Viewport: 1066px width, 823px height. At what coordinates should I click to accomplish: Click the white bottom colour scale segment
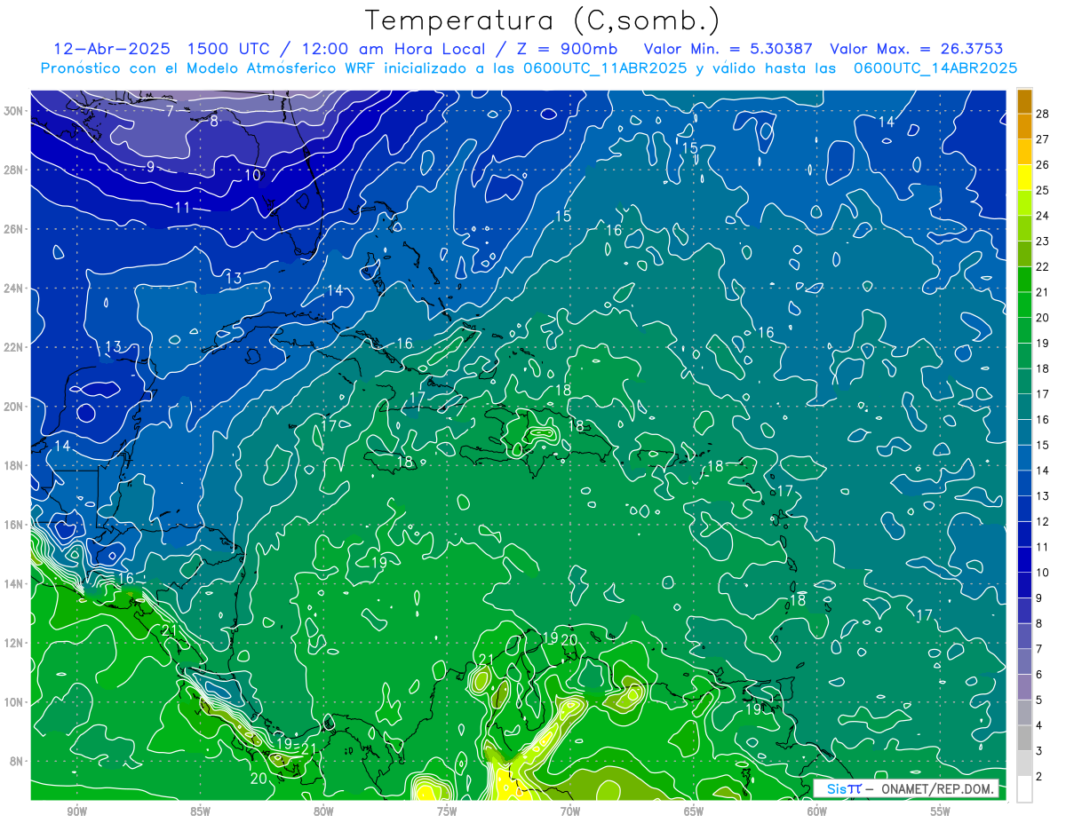click(1024, 789)
